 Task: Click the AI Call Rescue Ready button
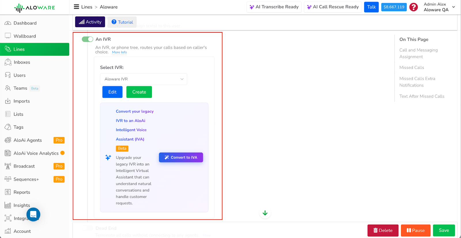[333, 7]
